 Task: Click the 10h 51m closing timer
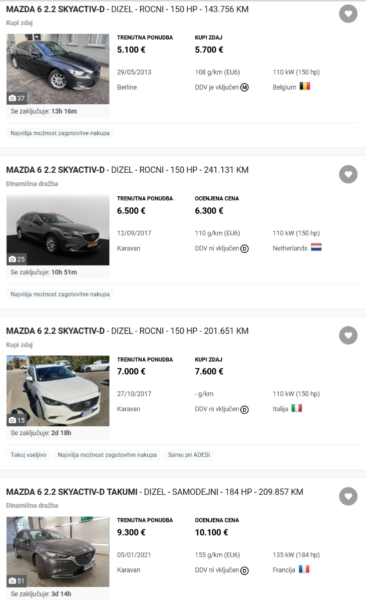click(x=64, y=272)
